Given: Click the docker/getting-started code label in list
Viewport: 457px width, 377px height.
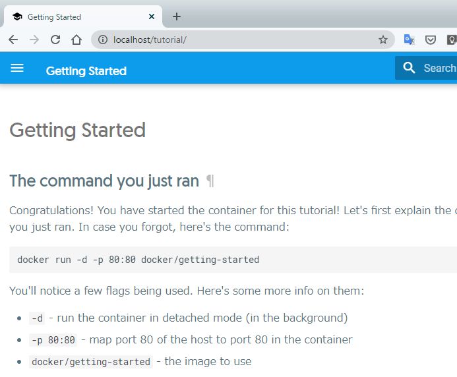Looking at the screenshot, I should click(x=91, y=362).
